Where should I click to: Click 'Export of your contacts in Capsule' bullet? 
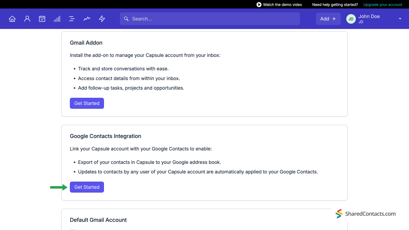pyautogui.click(x=150, y=162)
